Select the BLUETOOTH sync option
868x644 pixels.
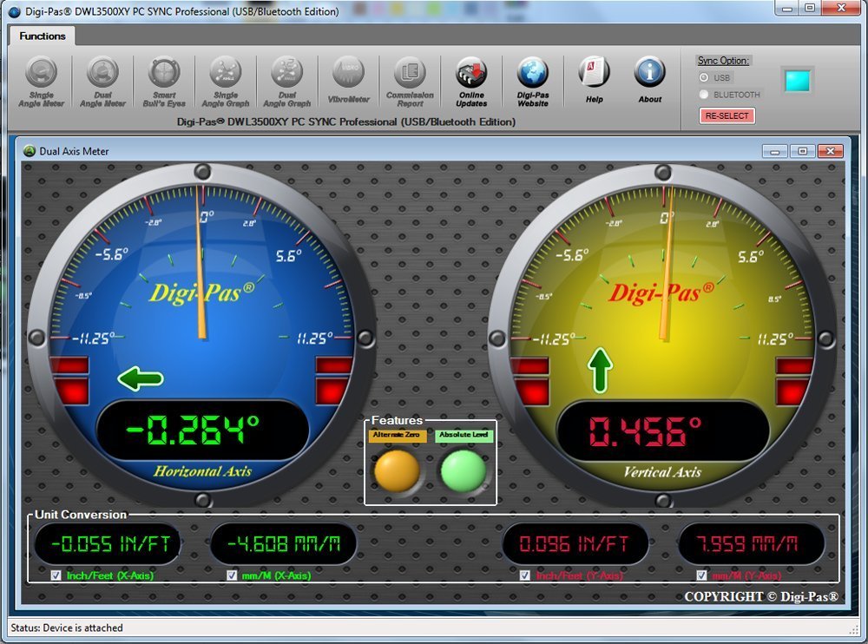704,95
